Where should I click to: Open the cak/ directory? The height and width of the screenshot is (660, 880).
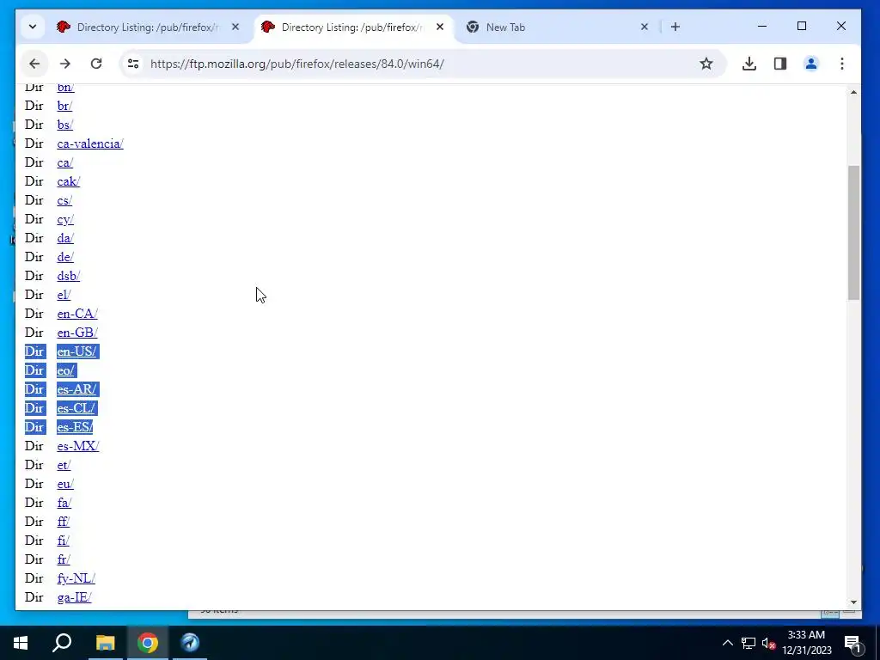69,182
